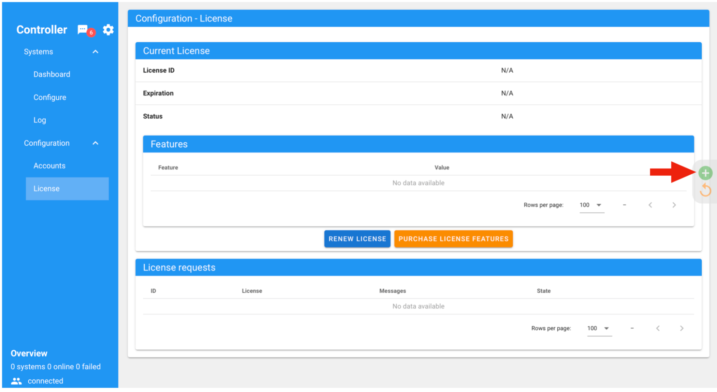Select the License sidebar entry
Screen dimensions: 717x392
(46, 188)
